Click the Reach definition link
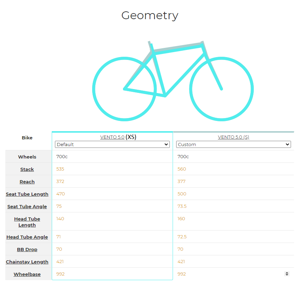This screenshot has width=302, height=283. (27, 182)
